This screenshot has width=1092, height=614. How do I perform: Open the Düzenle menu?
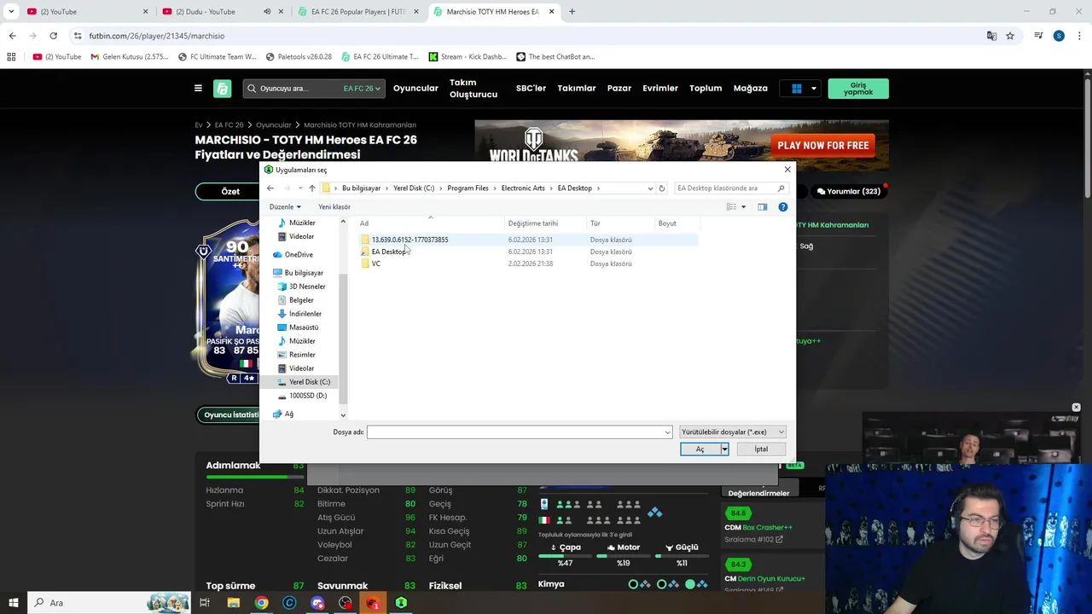[x=285, y=207]
